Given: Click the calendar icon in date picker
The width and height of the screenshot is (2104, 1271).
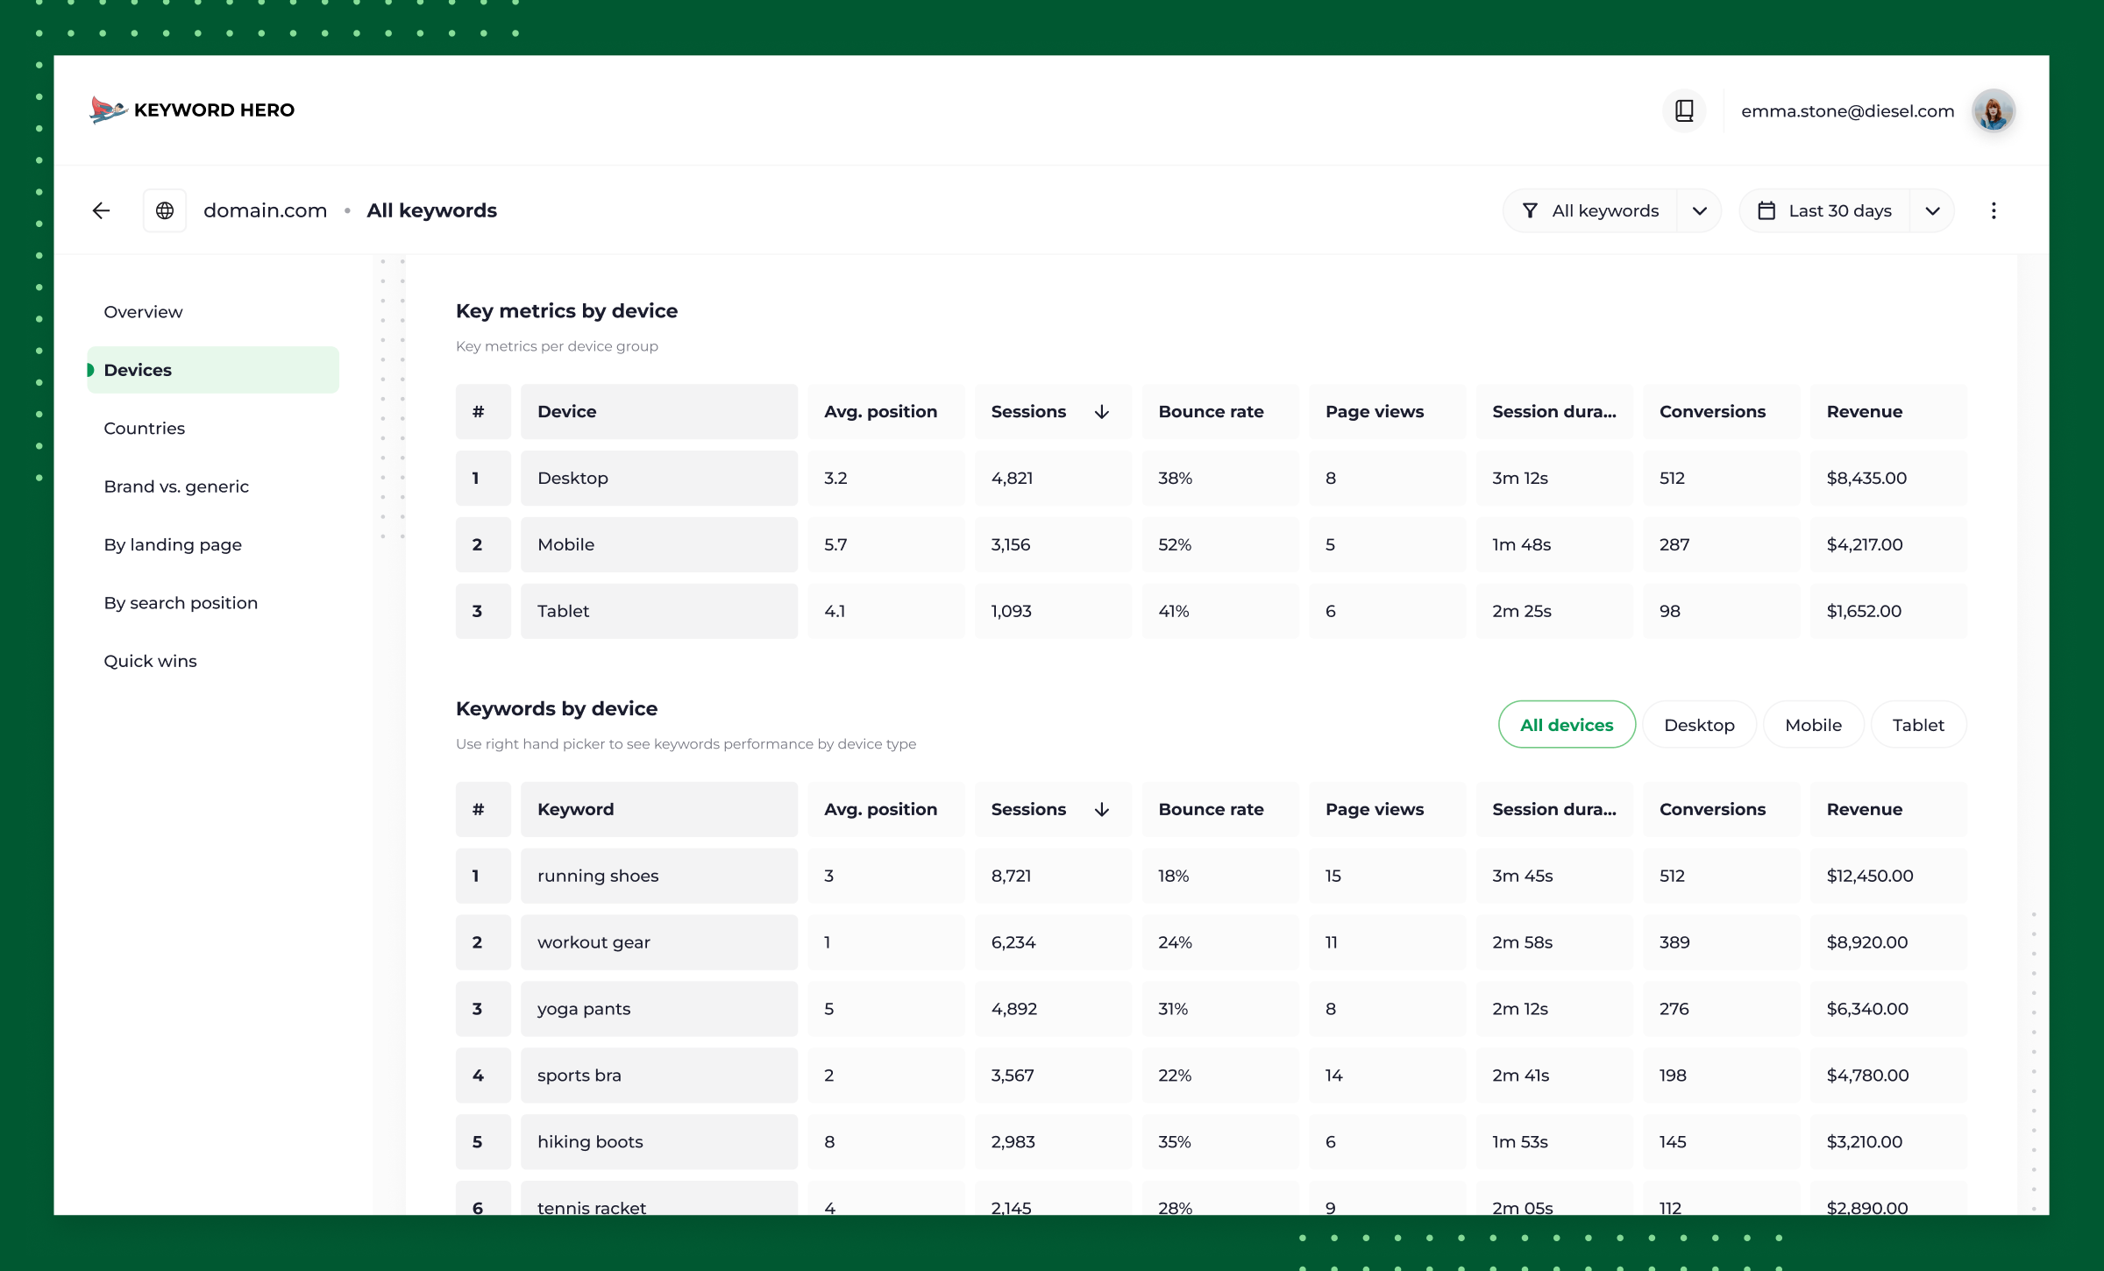Looking at the screenshot, I should [x=1766, y=210].
